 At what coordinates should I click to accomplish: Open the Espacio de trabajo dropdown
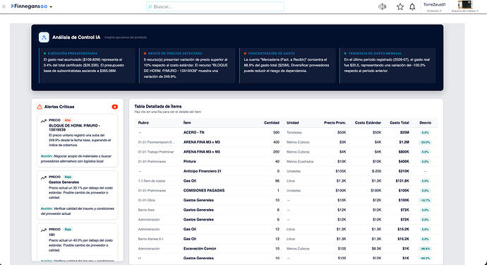[465, 11]
